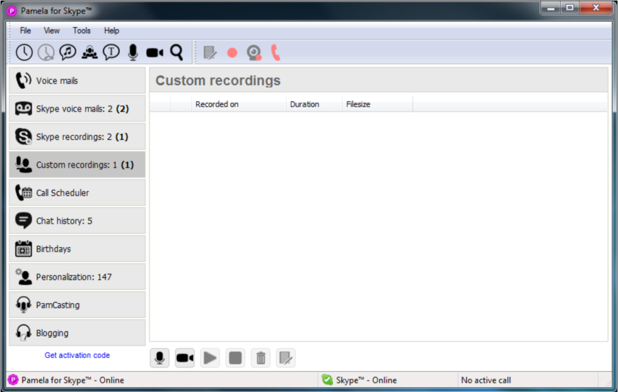Open the Voice mails section

[77, 80]
